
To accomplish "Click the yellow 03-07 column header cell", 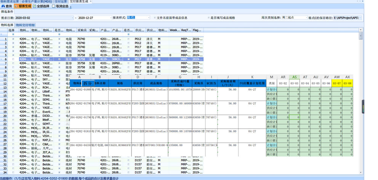I will click(x=336, y=83).
